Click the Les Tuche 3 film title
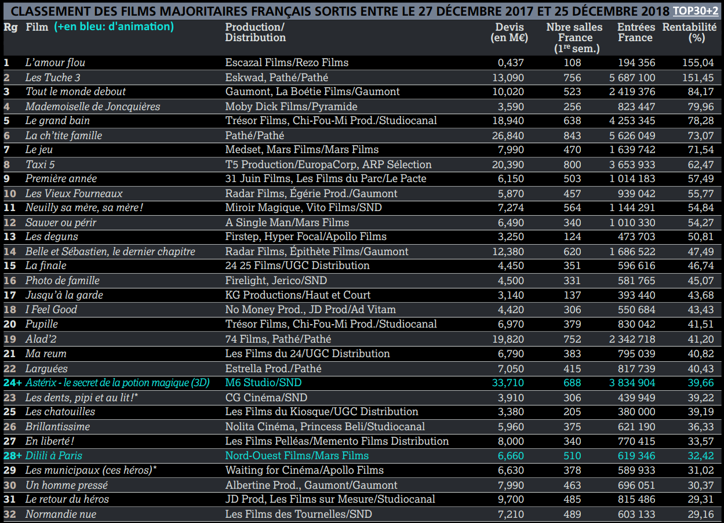The width and height of the screenshot is (724, 523). pyautogui.click(x=53, y=77)
